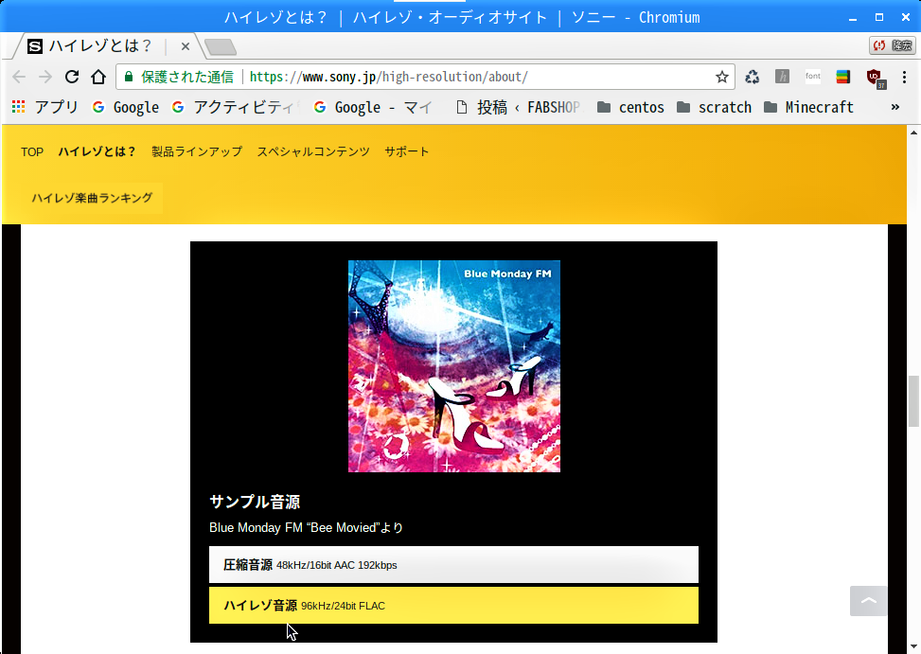Open the uBlock Origin shield icon
921x654 pixels.
tap(875, 78)
